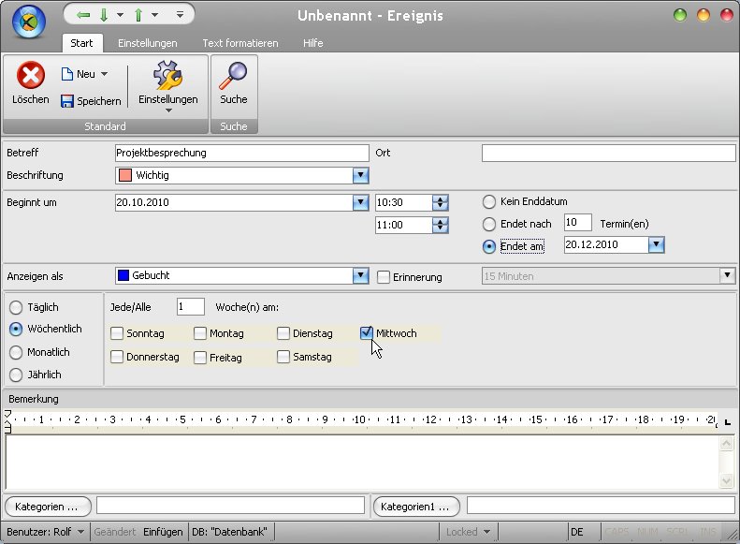740x544 pixels.
Task: Click the Einstellungen gear and wrench icon
Action: click(167, 76)
